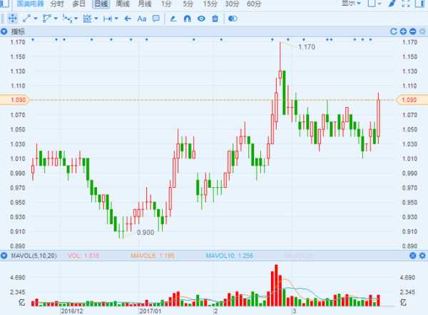Click the zoom in plus icon in indicator bar
Viewport: 428px width, 315px height.
pyautogui.click(x=403, y=31)
